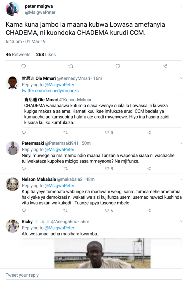The height and width of the screenshot is (281, 182).
Task: Retweet Nelson Makabala's reply
Action: pyautogui.click(x=65, y=210)
